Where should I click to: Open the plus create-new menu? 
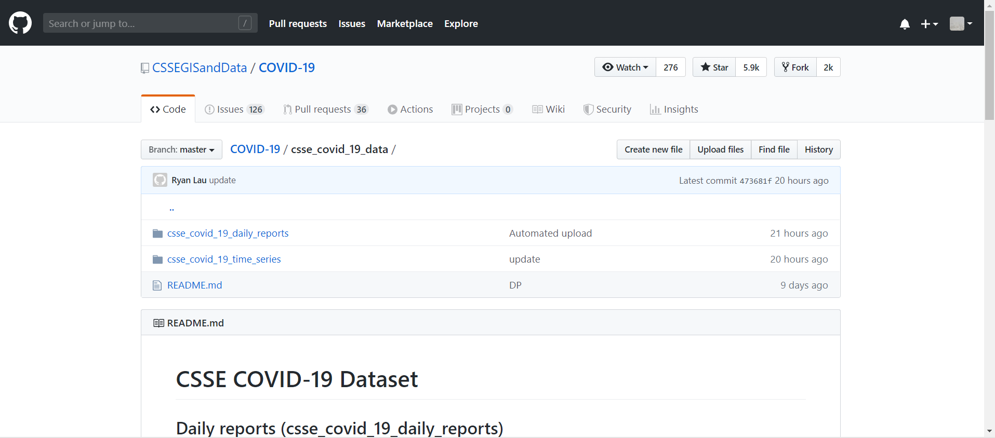pyautogui.click(x=930, y=24)
